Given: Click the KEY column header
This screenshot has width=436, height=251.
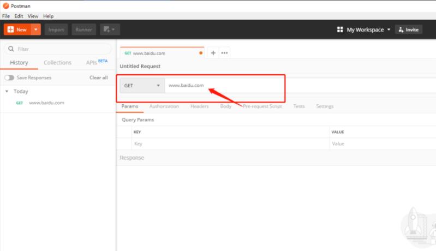Looking at the screenshot, I should tap(137, 132).
